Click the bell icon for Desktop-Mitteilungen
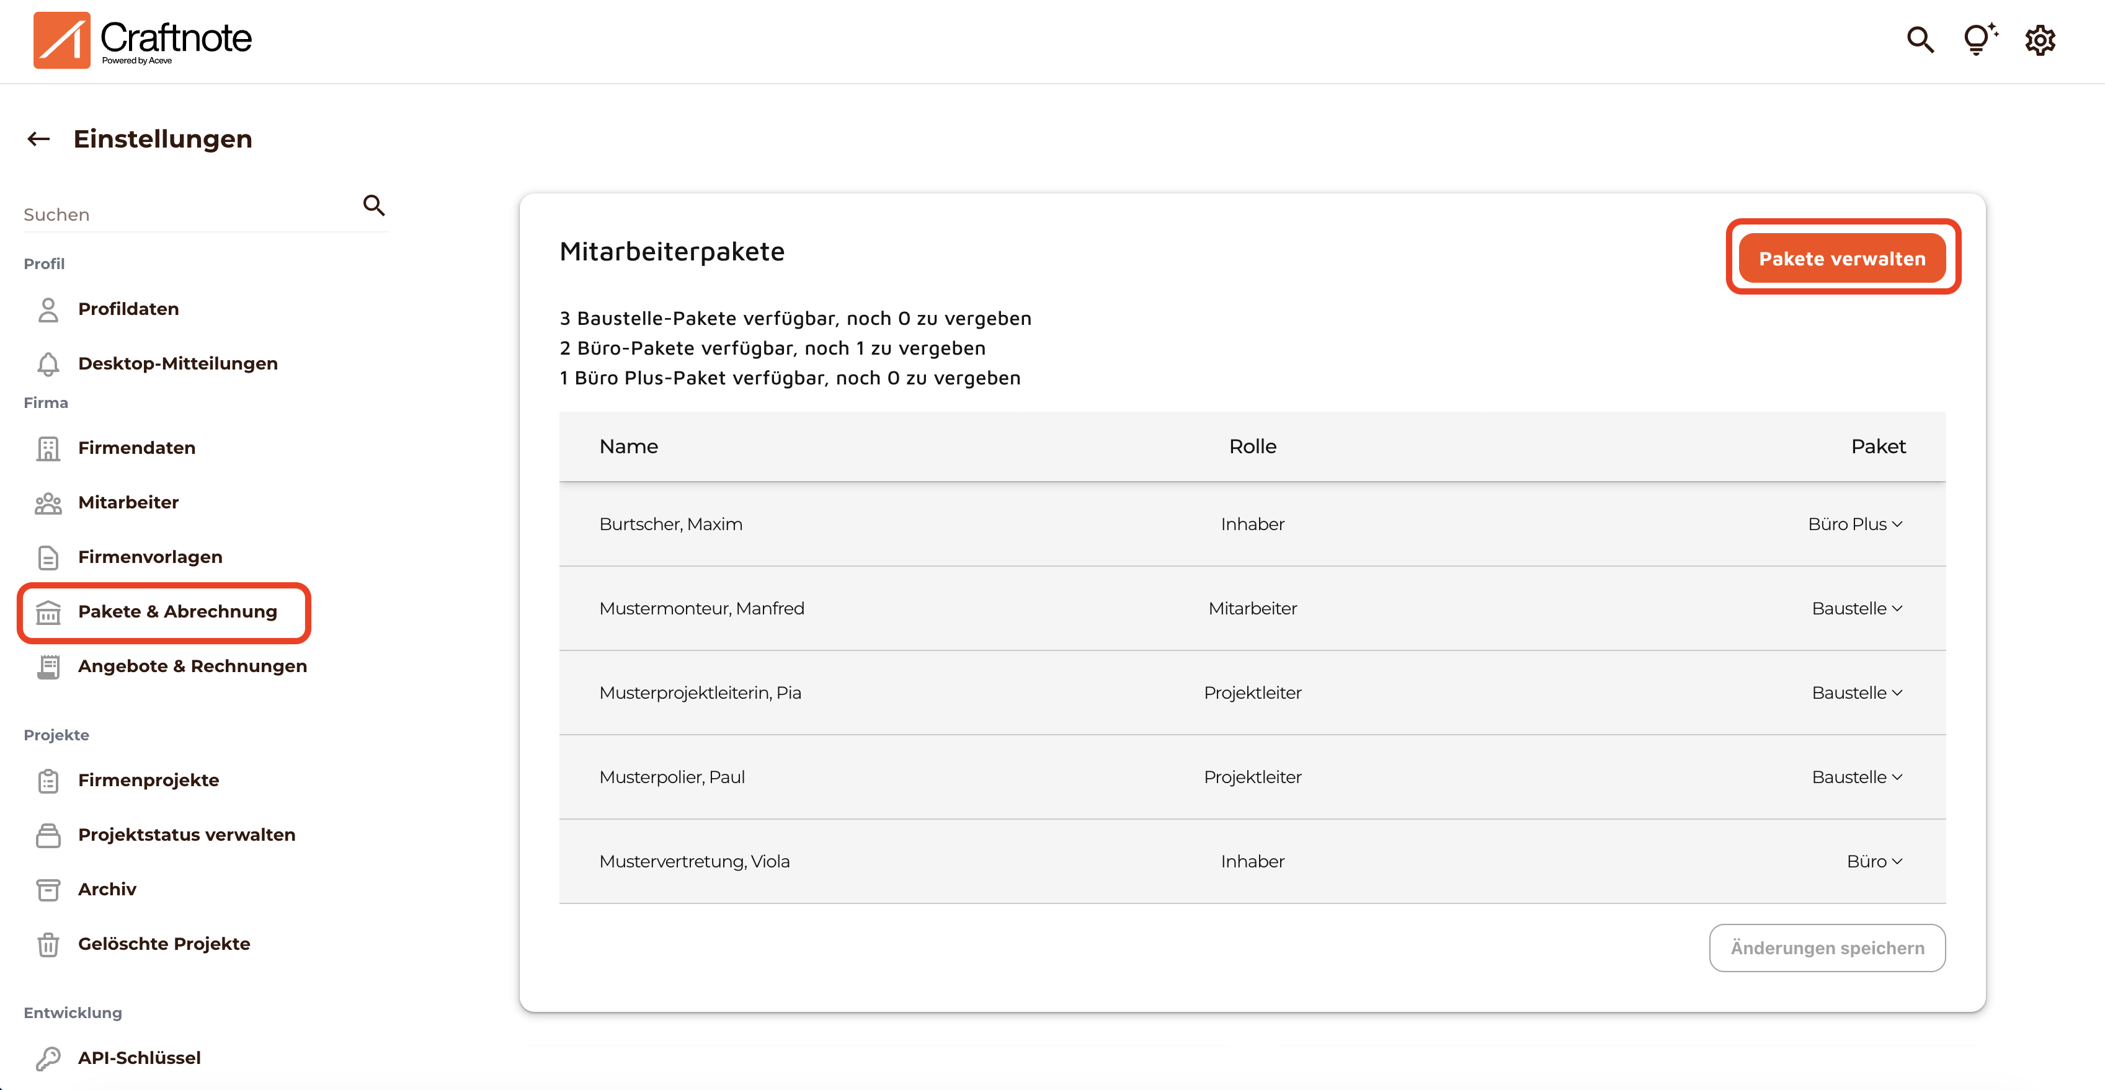The height and width of the screenshot is (1090, 2105). point(48,363)
